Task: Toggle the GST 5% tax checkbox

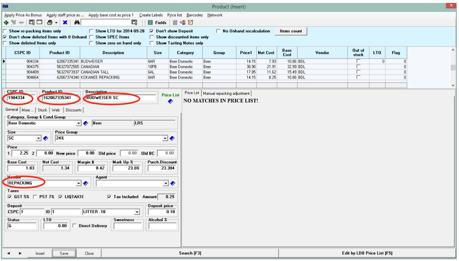Action: [x=10, y=197]
